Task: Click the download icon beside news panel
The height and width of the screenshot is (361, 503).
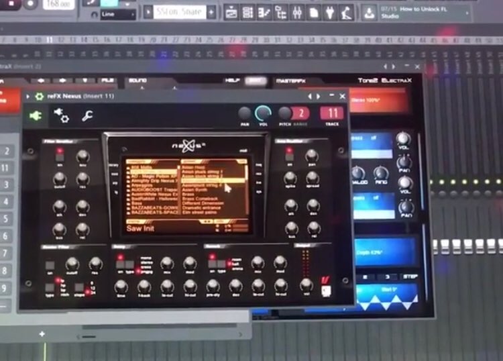Action: pos(370,13)
